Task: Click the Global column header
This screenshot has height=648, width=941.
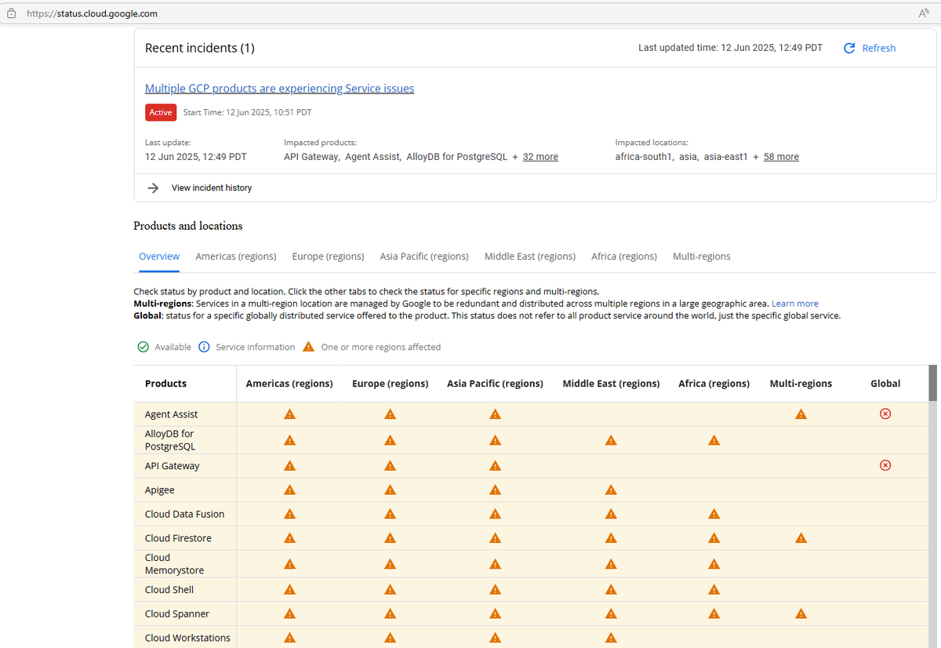Action: [x=885, y=384]
